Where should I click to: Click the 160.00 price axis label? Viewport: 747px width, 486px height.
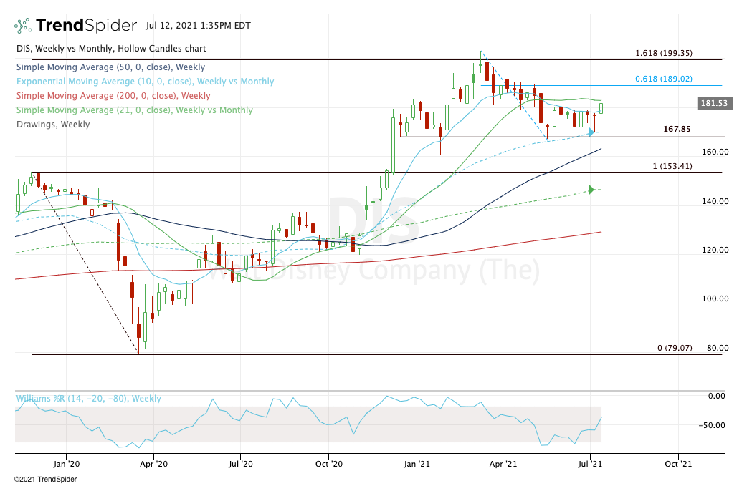coord(715,152)
